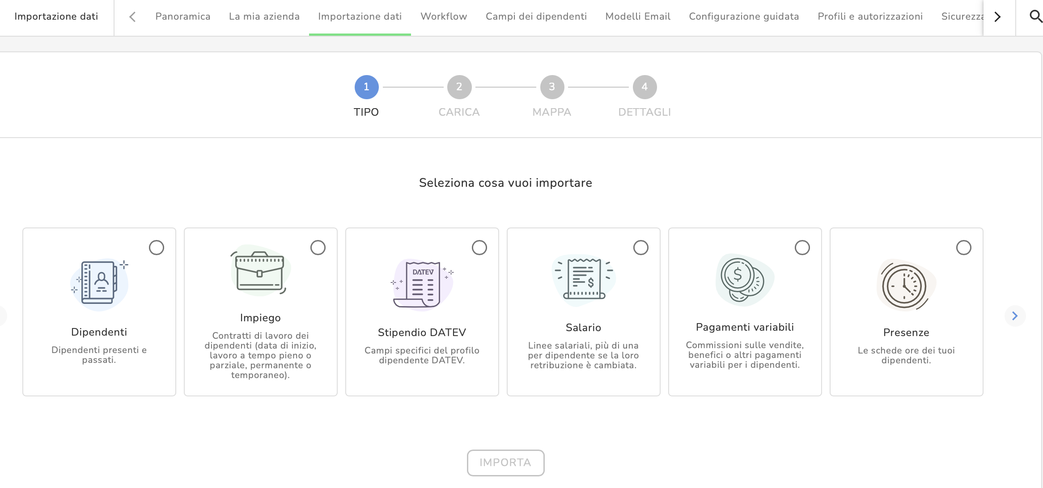Show more import types with the blue chevron
Viewport: 1043px width, 488px height.
click(x=1014, y=316)
